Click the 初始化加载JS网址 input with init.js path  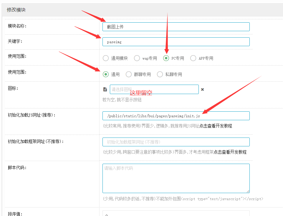pos(176,116)
